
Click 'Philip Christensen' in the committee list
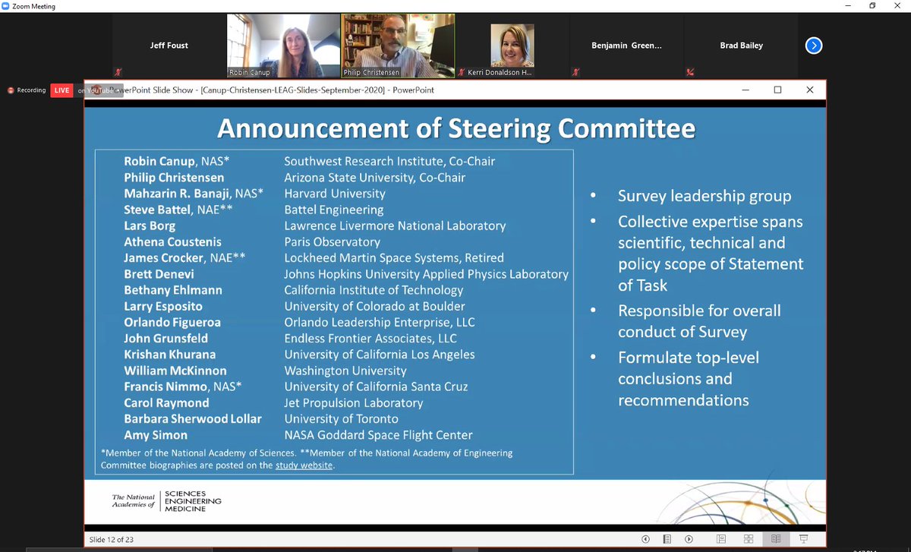[x=174, y=177]
